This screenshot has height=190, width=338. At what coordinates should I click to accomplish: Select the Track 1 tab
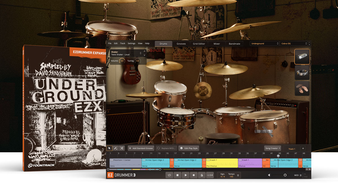tap(292, 149)
